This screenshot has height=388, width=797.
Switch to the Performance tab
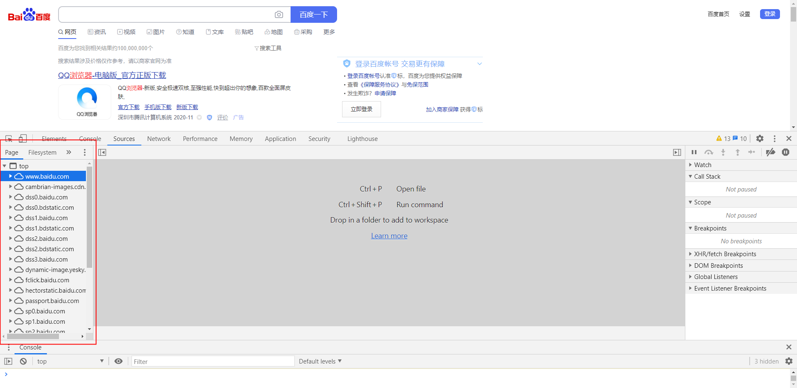point(200,139)
